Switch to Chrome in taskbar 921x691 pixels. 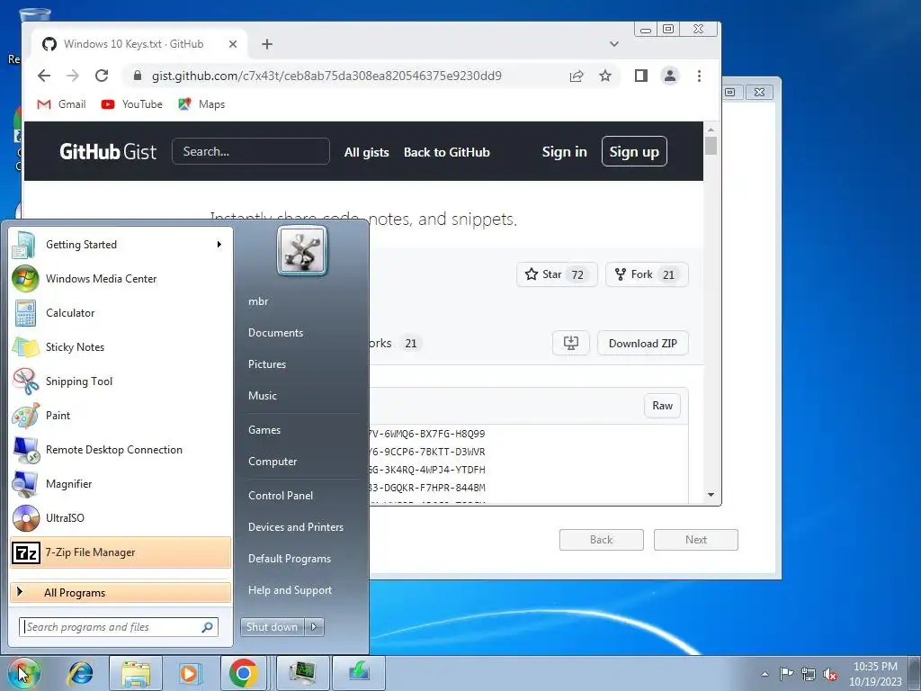click(243, 673)
